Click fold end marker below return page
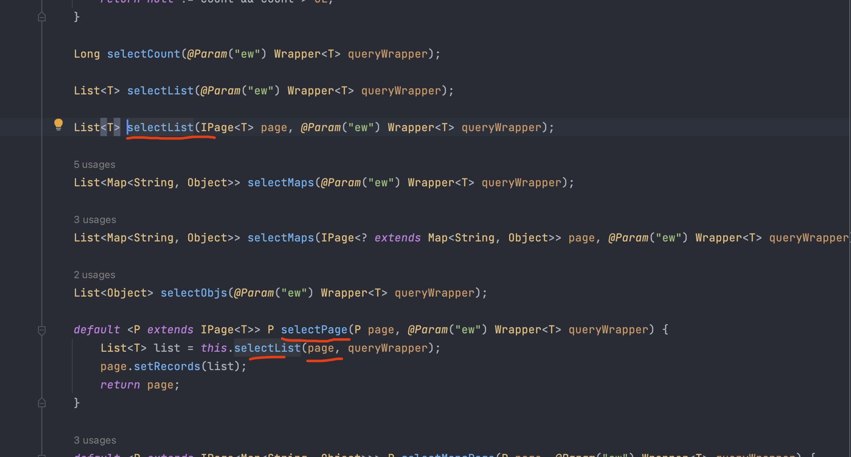The height and width of the screenshot is (457, 851). [42, 403]
